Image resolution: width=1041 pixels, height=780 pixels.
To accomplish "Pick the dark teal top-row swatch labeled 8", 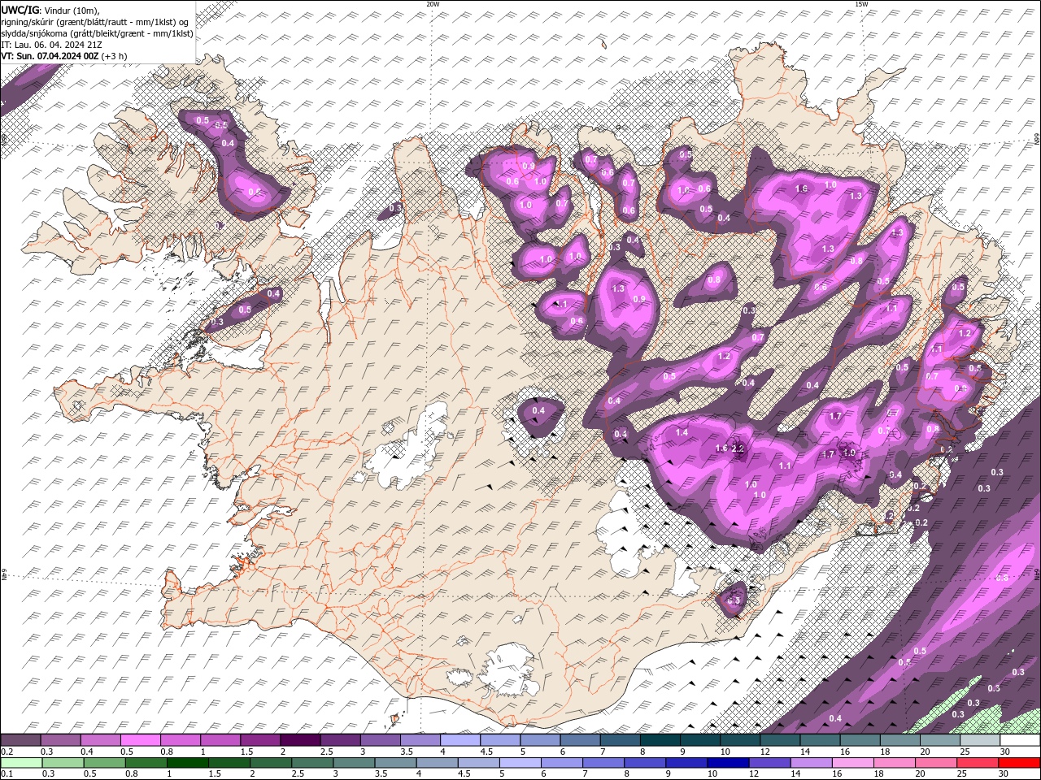I will 660,740.
